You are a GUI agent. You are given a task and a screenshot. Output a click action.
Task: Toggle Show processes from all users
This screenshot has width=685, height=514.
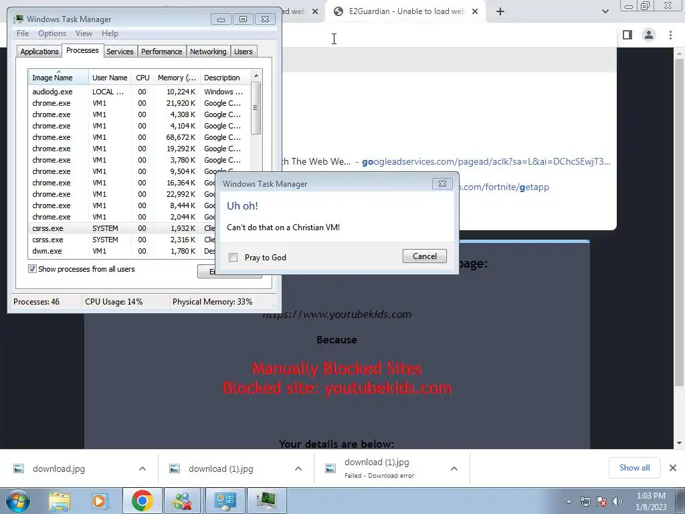[32, 269]
